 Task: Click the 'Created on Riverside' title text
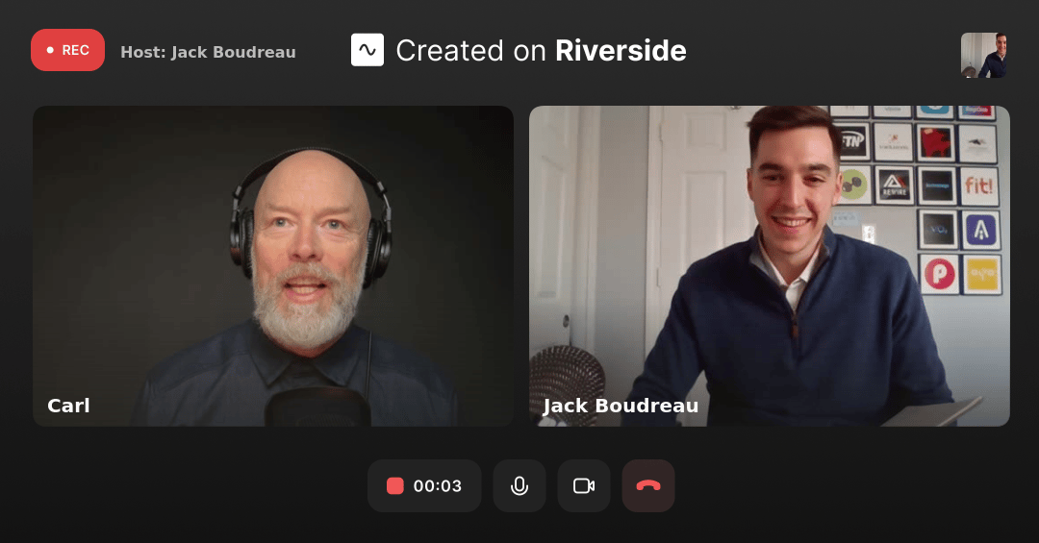pyautogui.click(x=541, y=51)
